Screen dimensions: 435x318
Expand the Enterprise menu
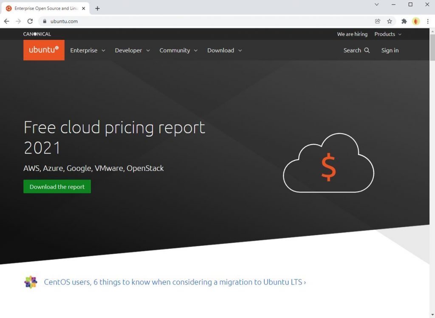[88, 50]
